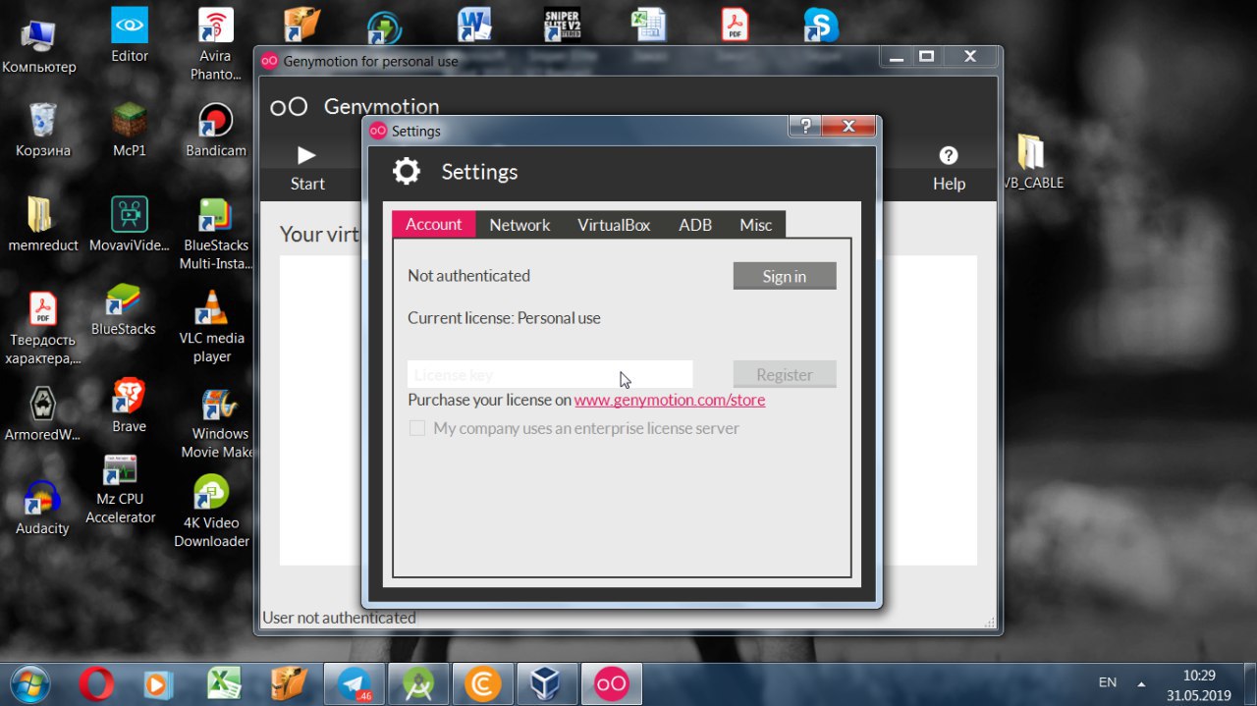Select Windows Movie Maker icon

click(x=217, y=423)
